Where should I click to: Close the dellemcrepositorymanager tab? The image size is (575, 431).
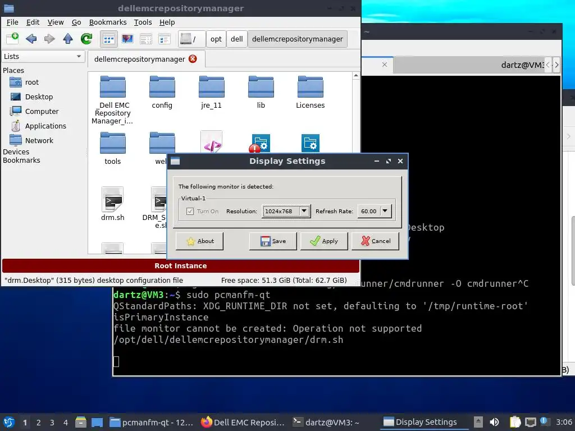click(193, 58)
